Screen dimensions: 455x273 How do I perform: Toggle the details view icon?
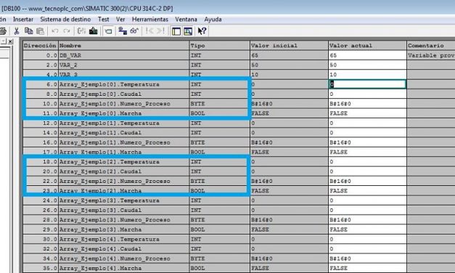point(188,31)
